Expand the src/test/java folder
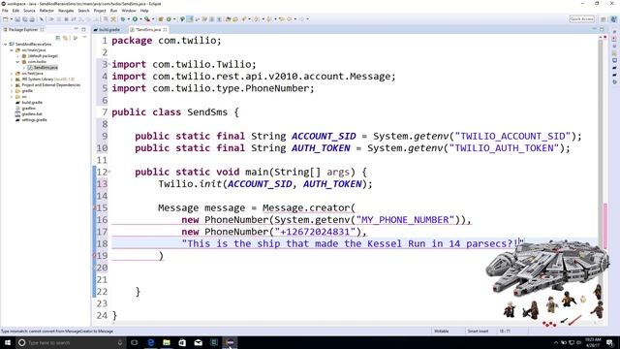620x349 pixels. click(x=12, y=74)
